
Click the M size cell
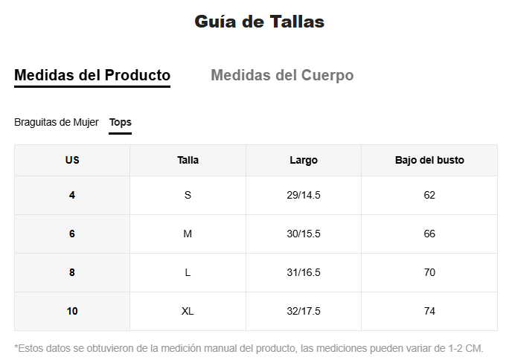pyautogui.click(x=188, y=234)
